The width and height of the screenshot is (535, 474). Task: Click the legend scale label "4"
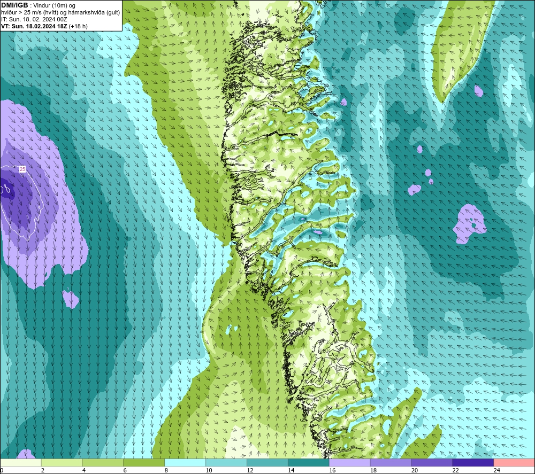click(84, 470)
